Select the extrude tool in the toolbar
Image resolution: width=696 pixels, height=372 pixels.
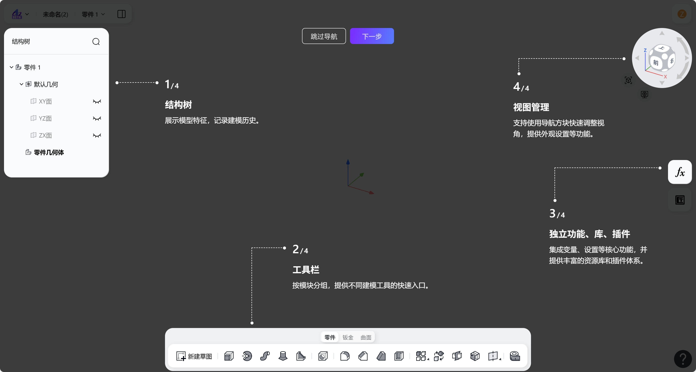228,356
